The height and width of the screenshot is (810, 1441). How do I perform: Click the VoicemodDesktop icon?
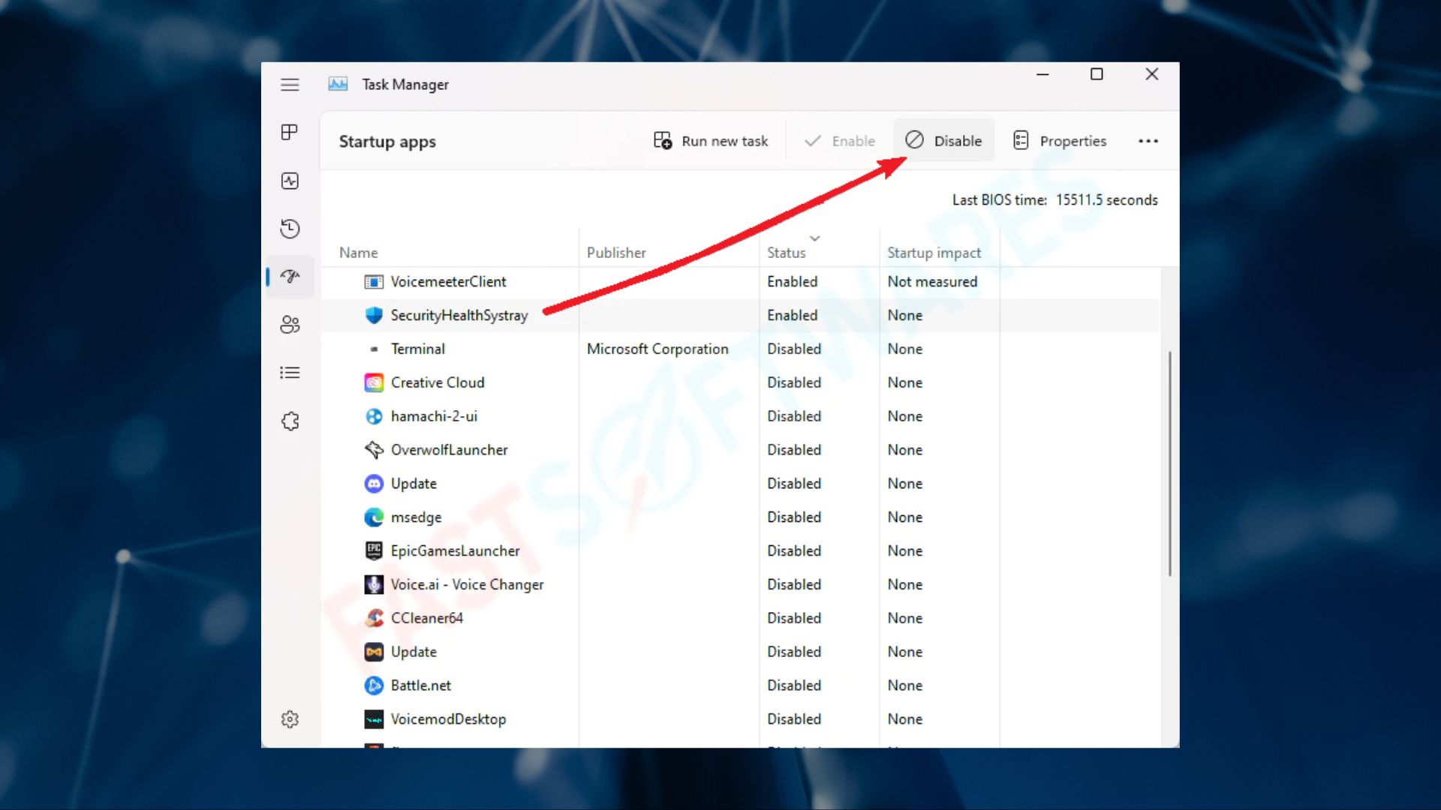coord(374,719)
